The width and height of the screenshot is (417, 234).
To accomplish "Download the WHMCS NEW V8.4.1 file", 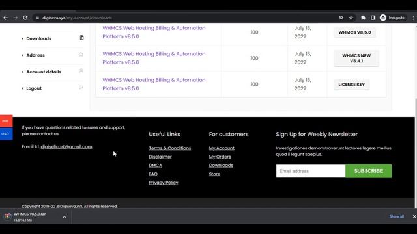I will coord(356,58).
